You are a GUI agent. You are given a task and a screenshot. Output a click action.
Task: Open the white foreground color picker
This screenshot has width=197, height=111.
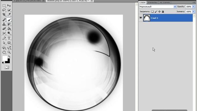click(x=5, y=58)
